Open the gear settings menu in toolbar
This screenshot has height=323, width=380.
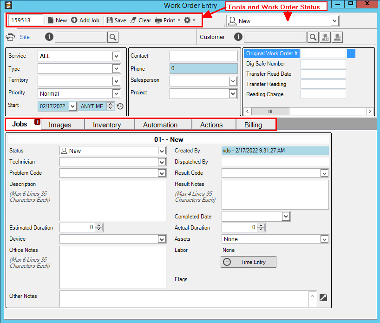[x=190, y=20]
